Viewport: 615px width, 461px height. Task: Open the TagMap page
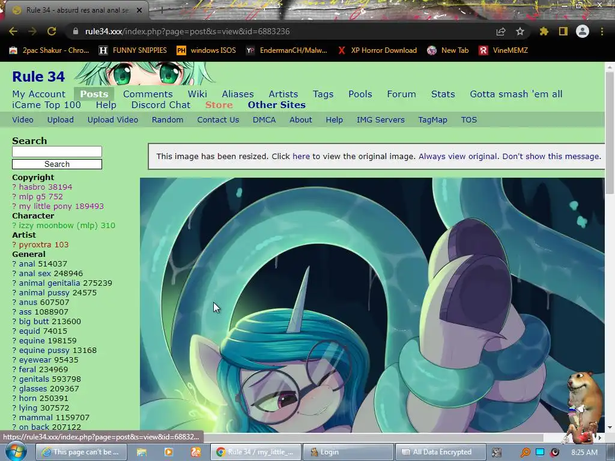[x=432, y=119]
